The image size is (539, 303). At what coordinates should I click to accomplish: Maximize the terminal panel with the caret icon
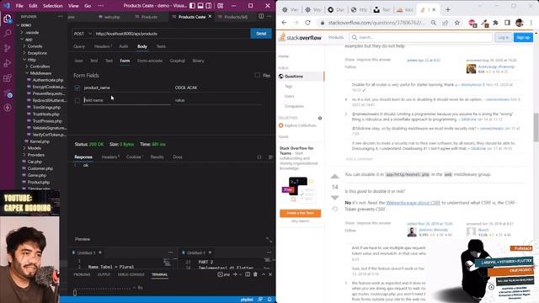[x=264, y=274]
